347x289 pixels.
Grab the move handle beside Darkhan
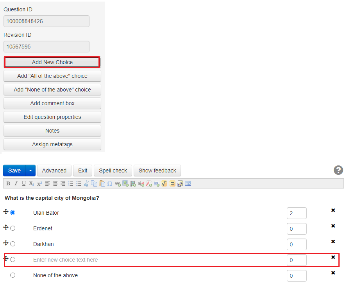point(6,243)
